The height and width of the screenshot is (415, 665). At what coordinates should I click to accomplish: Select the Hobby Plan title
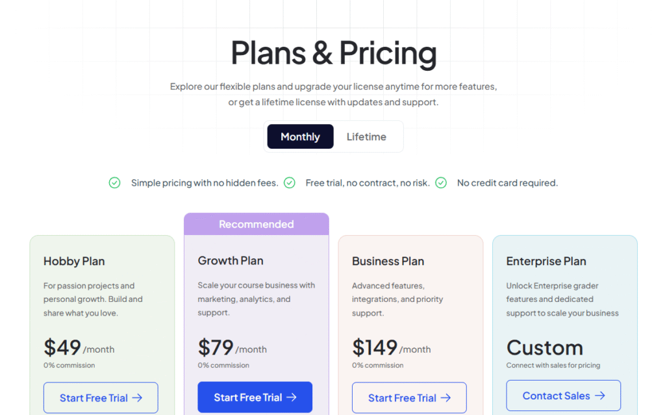(74, 261)
